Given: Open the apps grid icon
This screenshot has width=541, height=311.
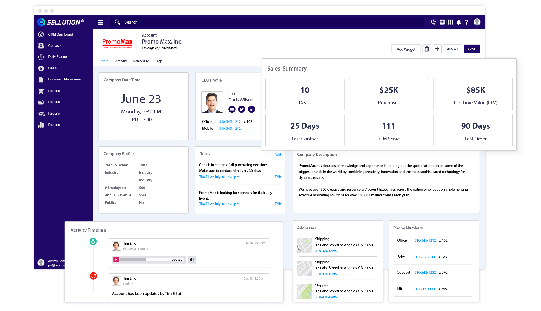Looking at the screenshot, I should coord(451,22).
